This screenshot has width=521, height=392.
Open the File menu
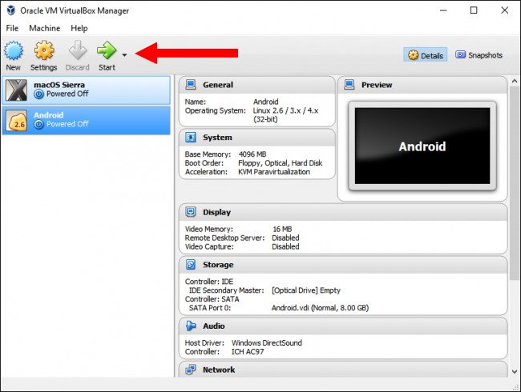(12, 28)
